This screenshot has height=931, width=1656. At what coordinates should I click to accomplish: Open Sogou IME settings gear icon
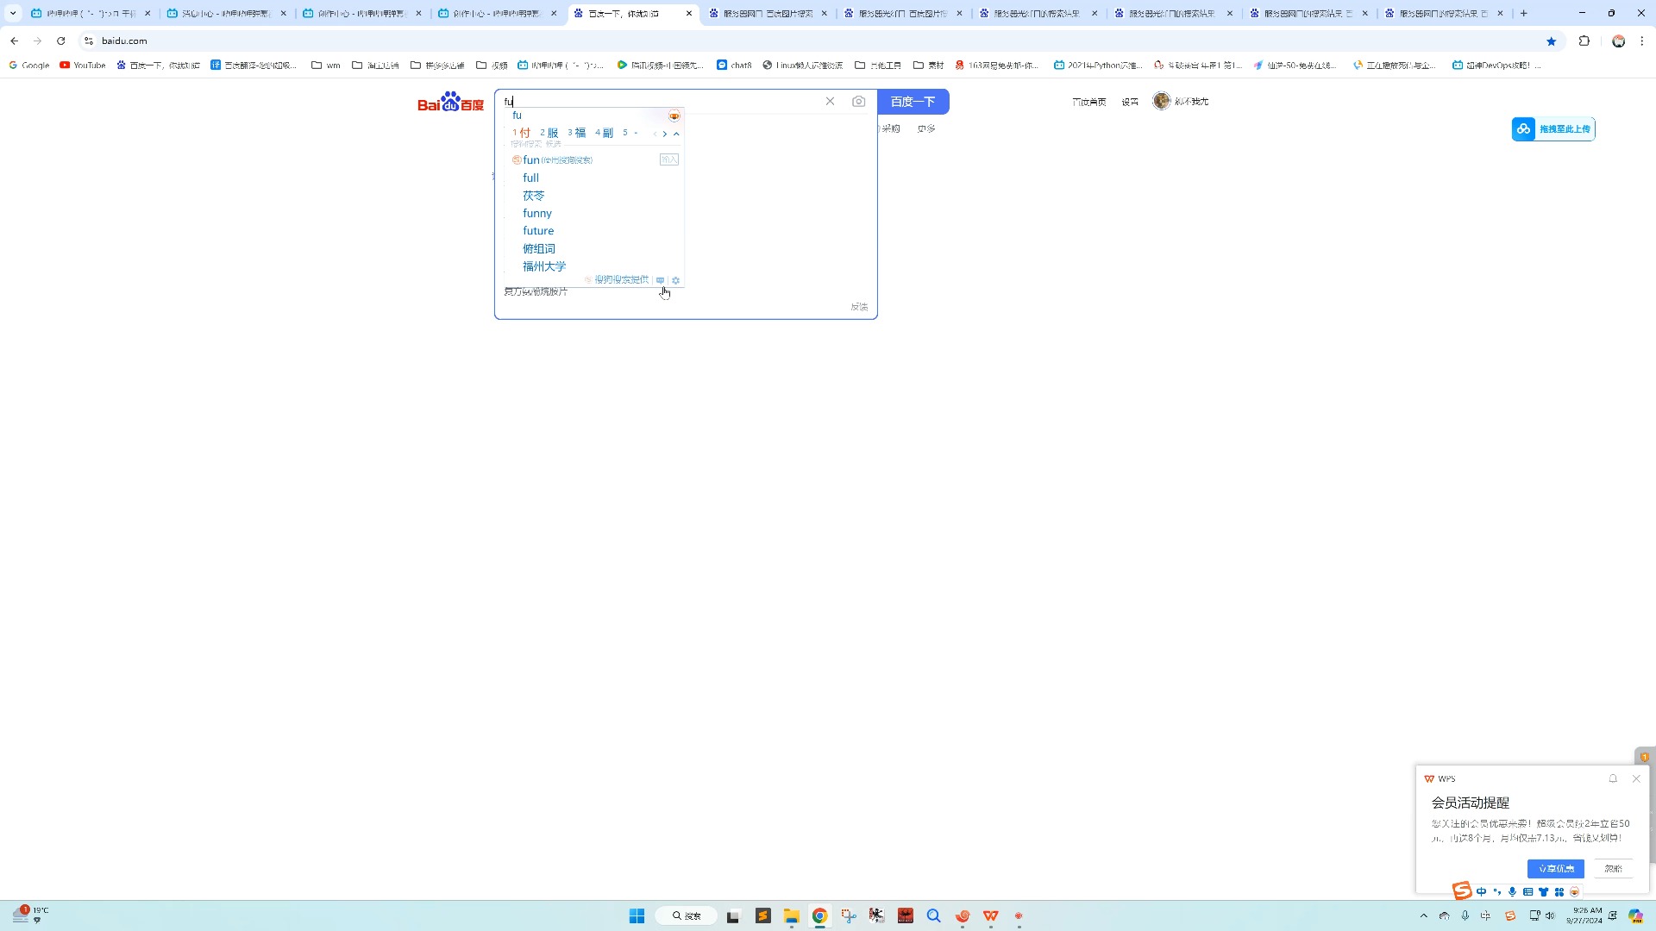pyautogui.click(x=676, y=280)
